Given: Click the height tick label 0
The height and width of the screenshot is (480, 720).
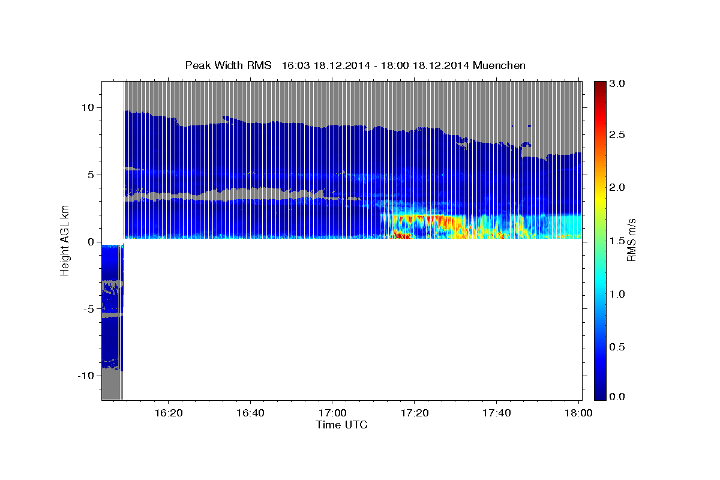Looking at the screenshot, I should pos(92,242).
